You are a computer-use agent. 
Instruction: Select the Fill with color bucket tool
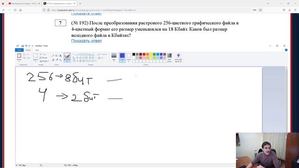click(x=57, y=56)
